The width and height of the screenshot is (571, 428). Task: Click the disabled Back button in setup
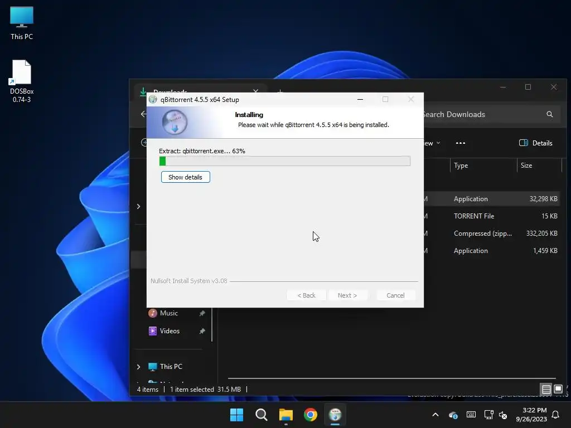coord(306,295)
